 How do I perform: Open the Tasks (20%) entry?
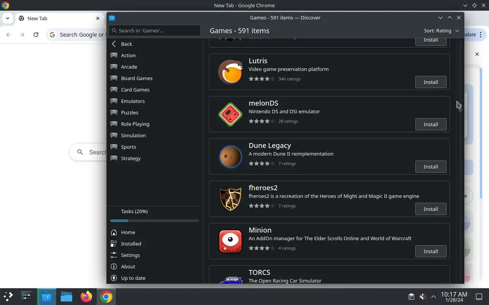coord(155,211)
